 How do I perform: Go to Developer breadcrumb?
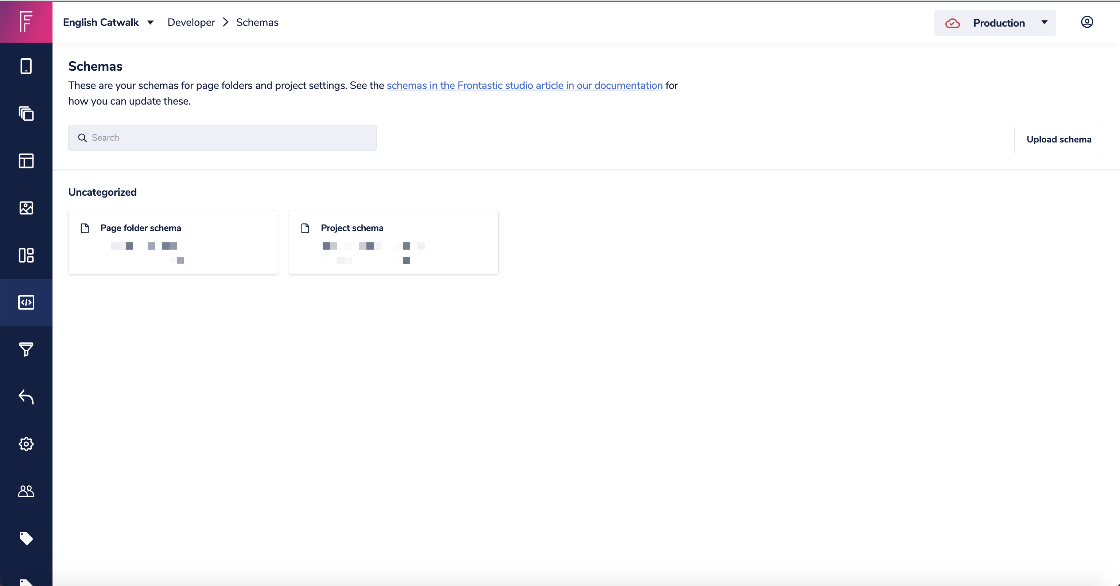(x=191, y=23)
